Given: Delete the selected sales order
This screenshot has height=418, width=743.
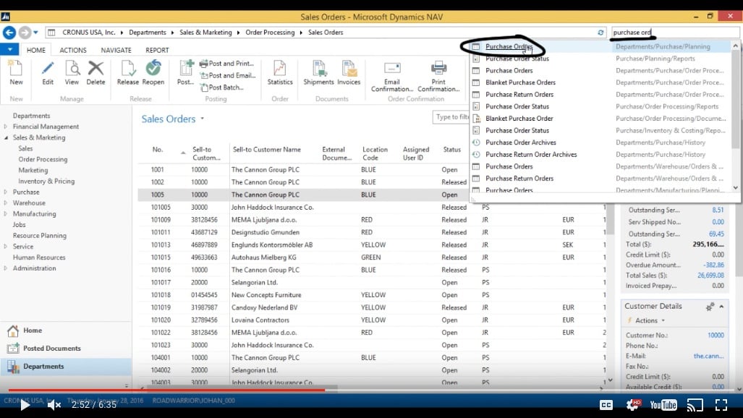Looking at the screenshot, I should [x=95, y=72].
